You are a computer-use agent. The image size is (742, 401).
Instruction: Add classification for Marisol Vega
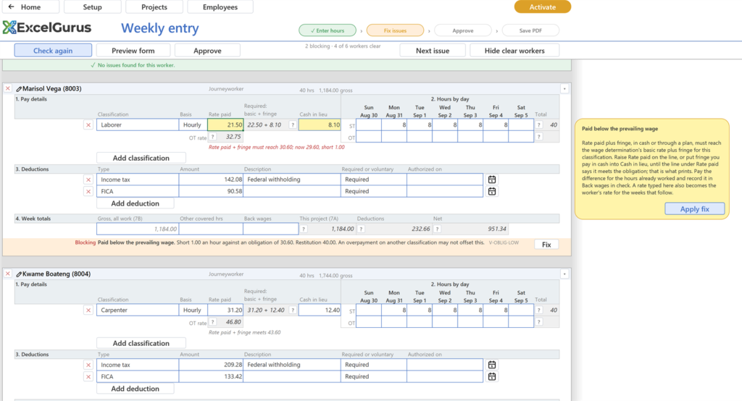pos(141,158)
